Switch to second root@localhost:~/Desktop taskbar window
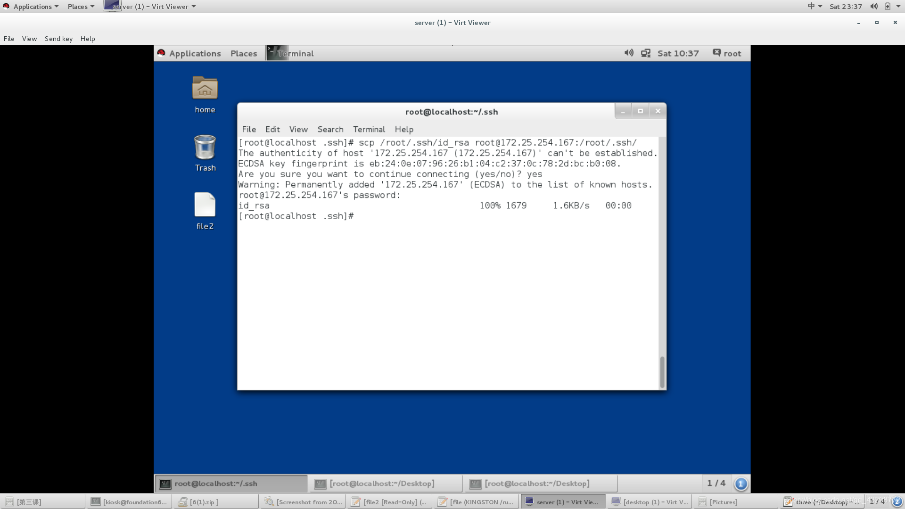This screenshot has width=905, height=509. (x=540, y=484)
